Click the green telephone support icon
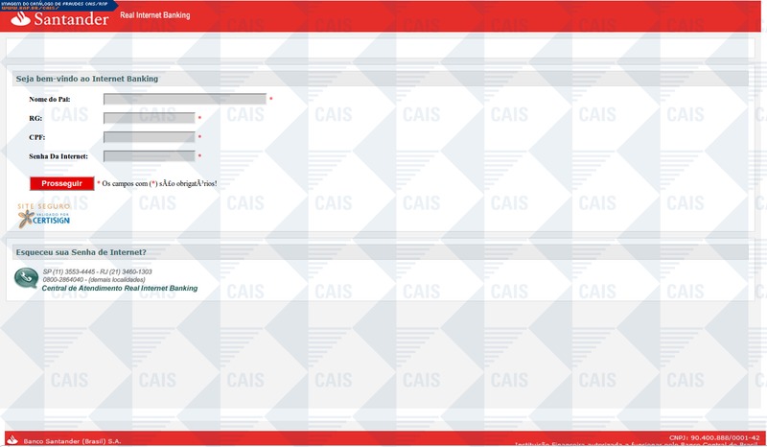This screenshot has width=767, height=447. pos(26,278)
